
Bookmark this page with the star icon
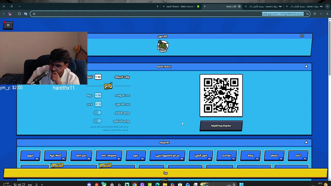pos(34,14)
